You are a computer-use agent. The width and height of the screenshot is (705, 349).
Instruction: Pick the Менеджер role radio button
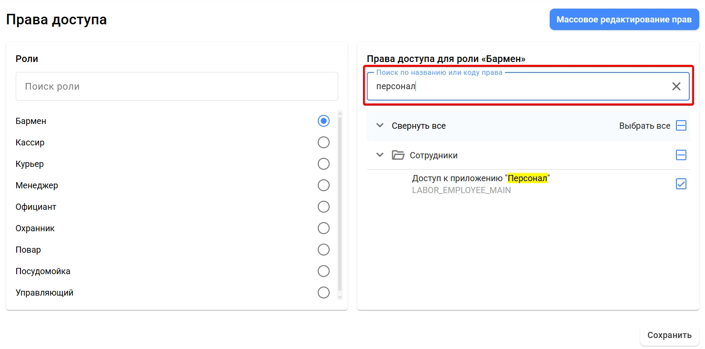pyautogui.click(x=323, y=185)
